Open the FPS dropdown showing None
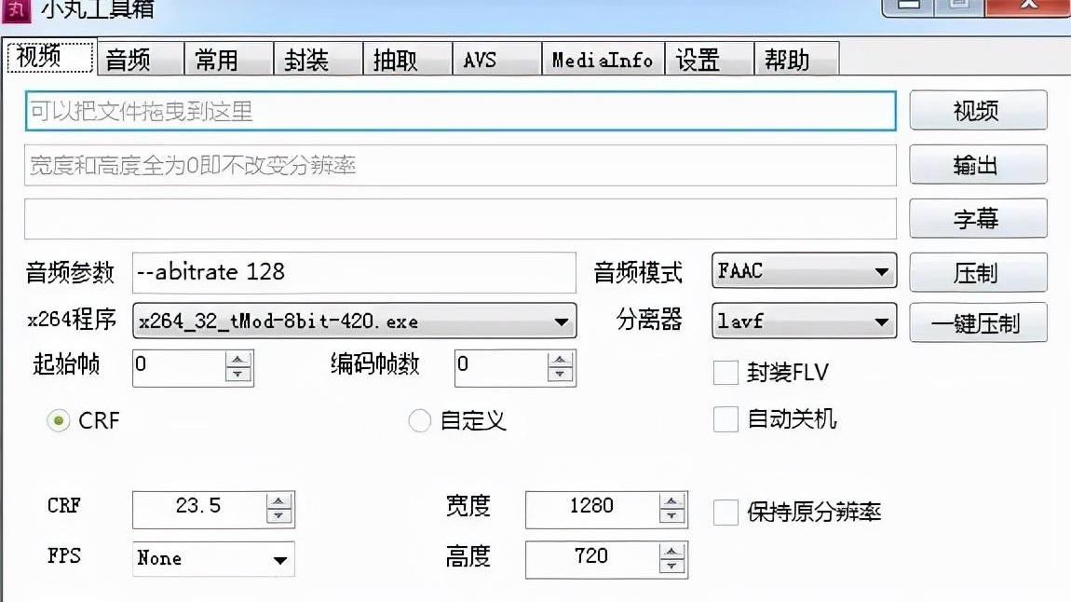Viewport: 1071px width, 602px height. [x=281, y=558]
